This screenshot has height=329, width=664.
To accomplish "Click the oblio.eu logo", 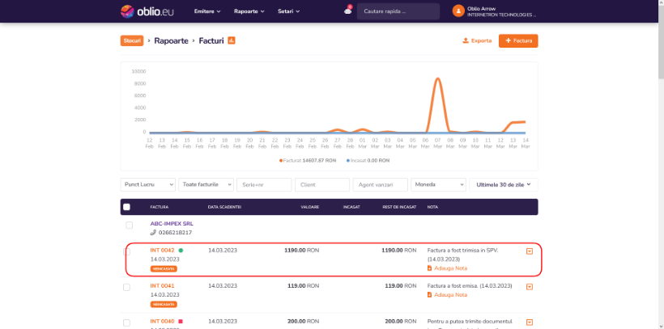I will [147, 11].
